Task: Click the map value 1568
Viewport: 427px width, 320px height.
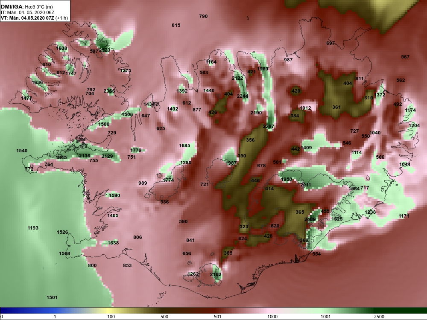Action: (64, 253)
